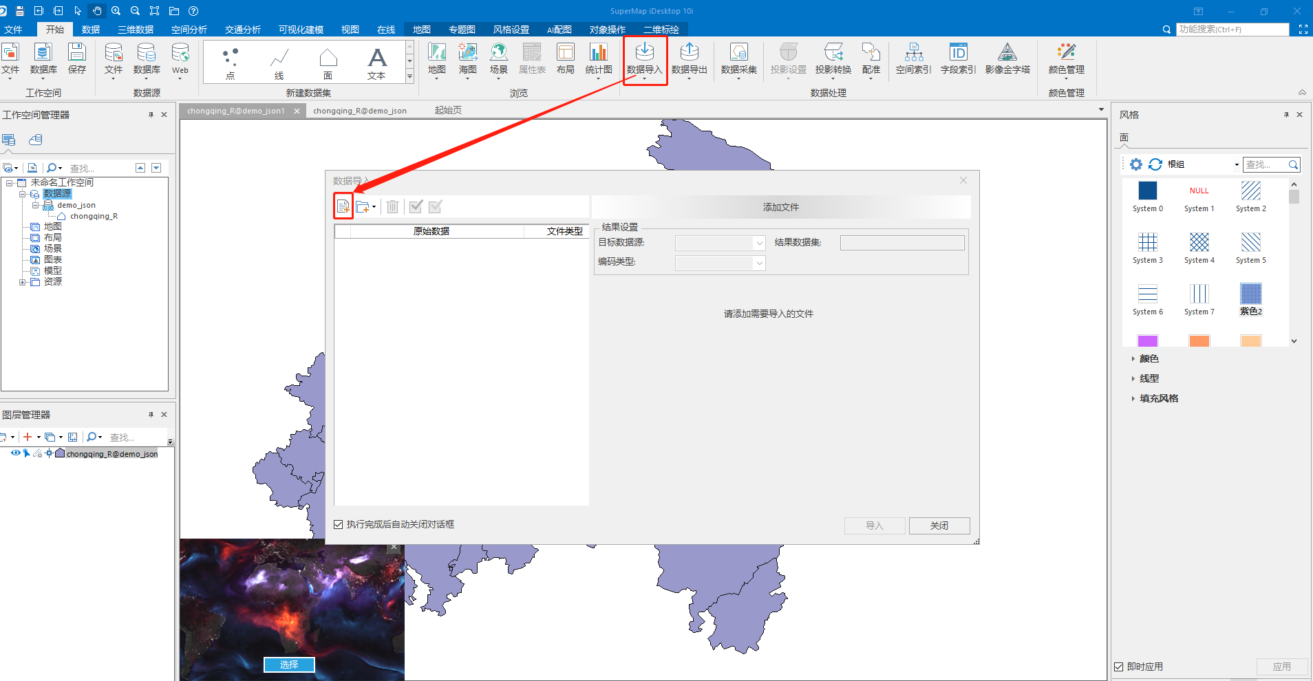The height and width of the screenshot is (681, 1313).
Task: Disable the 即时应用 checkbox in the style panel
Action: tap(1117, 666)
